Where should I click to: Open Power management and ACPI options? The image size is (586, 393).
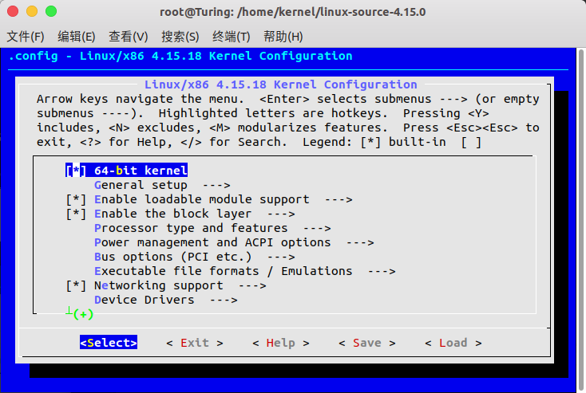click(234, 242)
